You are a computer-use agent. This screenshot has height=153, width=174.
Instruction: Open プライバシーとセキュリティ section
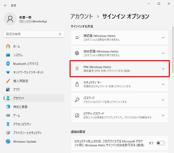(x=34, y=132)
